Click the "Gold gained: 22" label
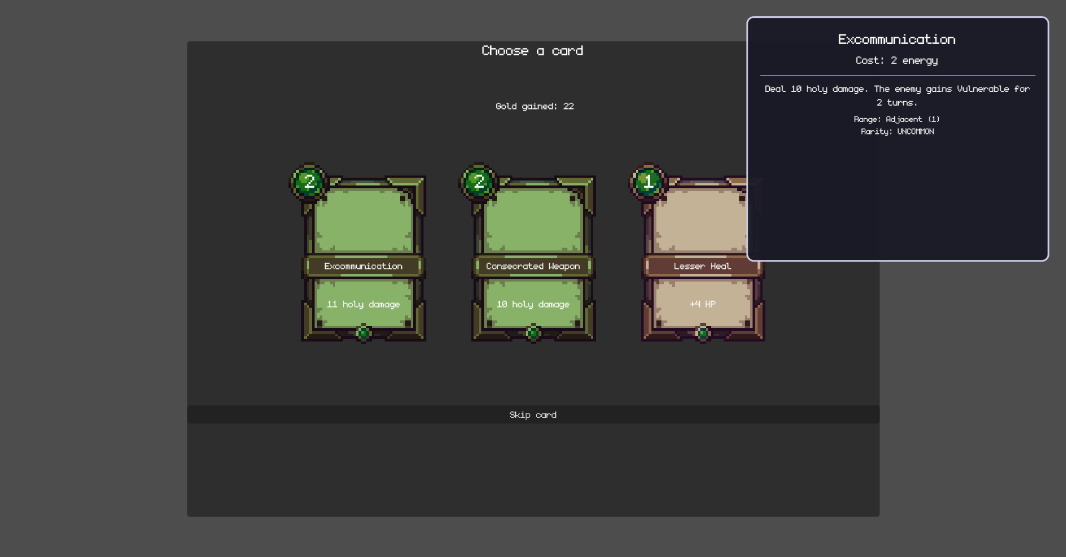The width and height of the screenshot is (1066, 557). tap(535, 106)
